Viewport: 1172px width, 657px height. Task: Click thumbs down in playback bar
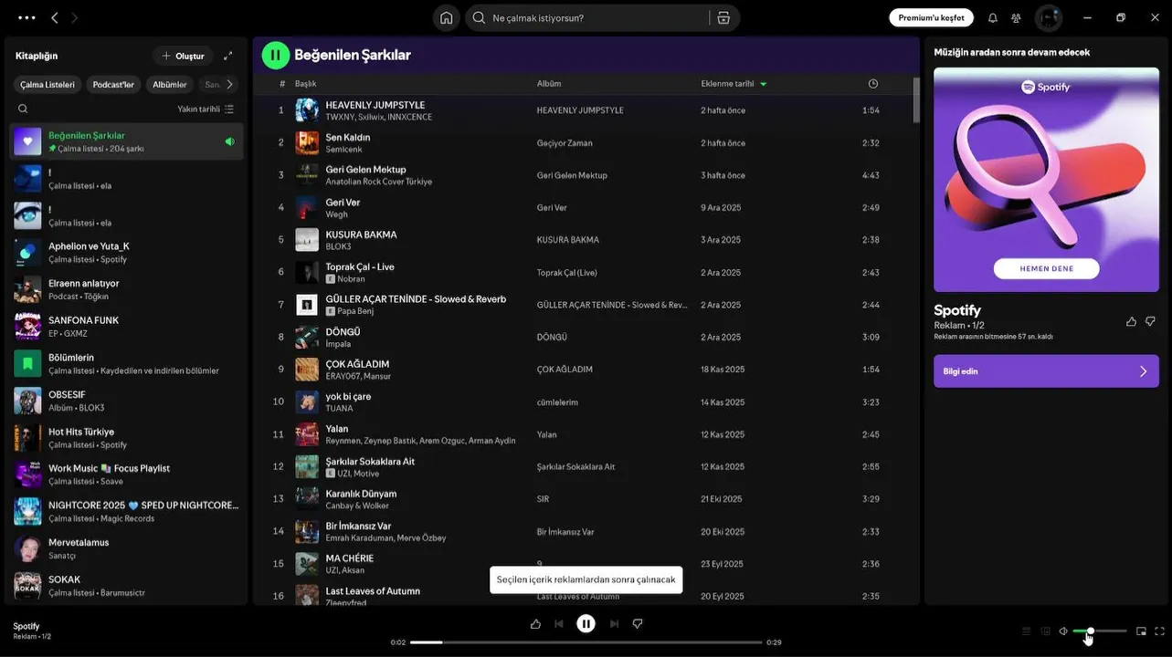pyautogui.click(x=638, y=623)
